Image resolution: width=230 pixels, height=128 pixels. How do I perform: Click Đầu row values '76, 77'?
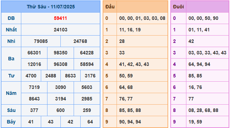126,99
